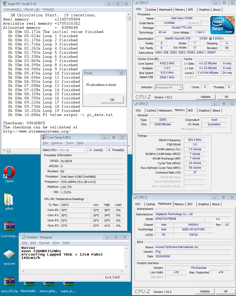This screenshot has width=236, height=296.
Task: Click the Core #3 temperature field 37°C
Action: pyautogui.click(x=75, y=226)
